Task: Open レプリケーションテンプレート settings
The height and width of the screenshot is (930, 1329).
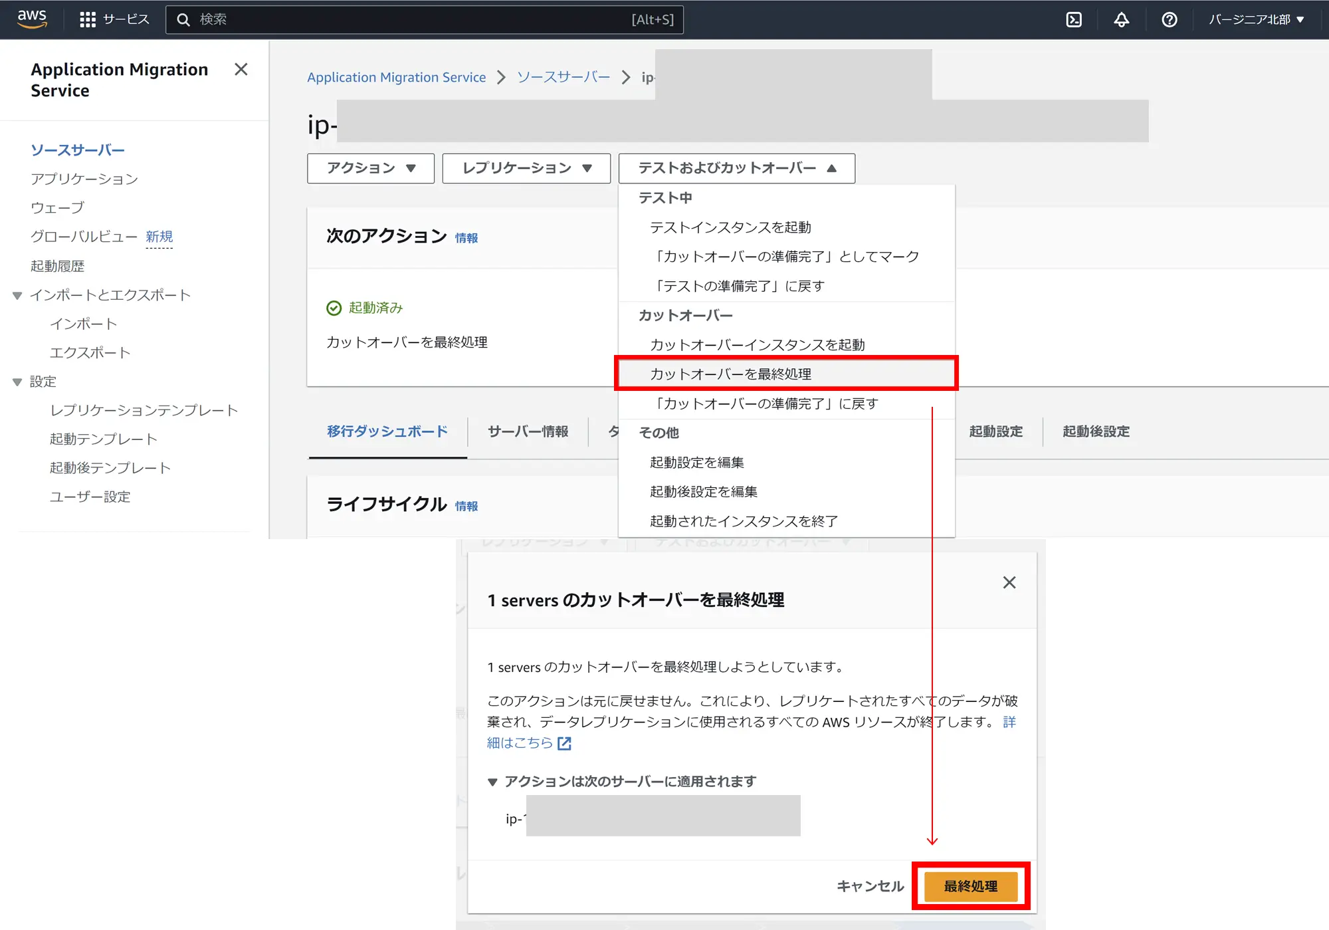Action: [x=144, y=410]
